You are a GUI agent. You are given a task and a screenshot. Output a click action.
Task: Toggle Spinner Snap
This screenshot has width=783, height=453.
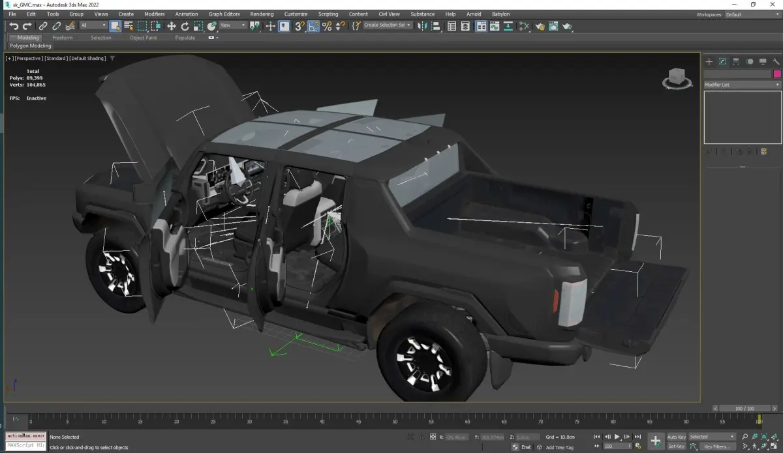[x=340, y=26]
